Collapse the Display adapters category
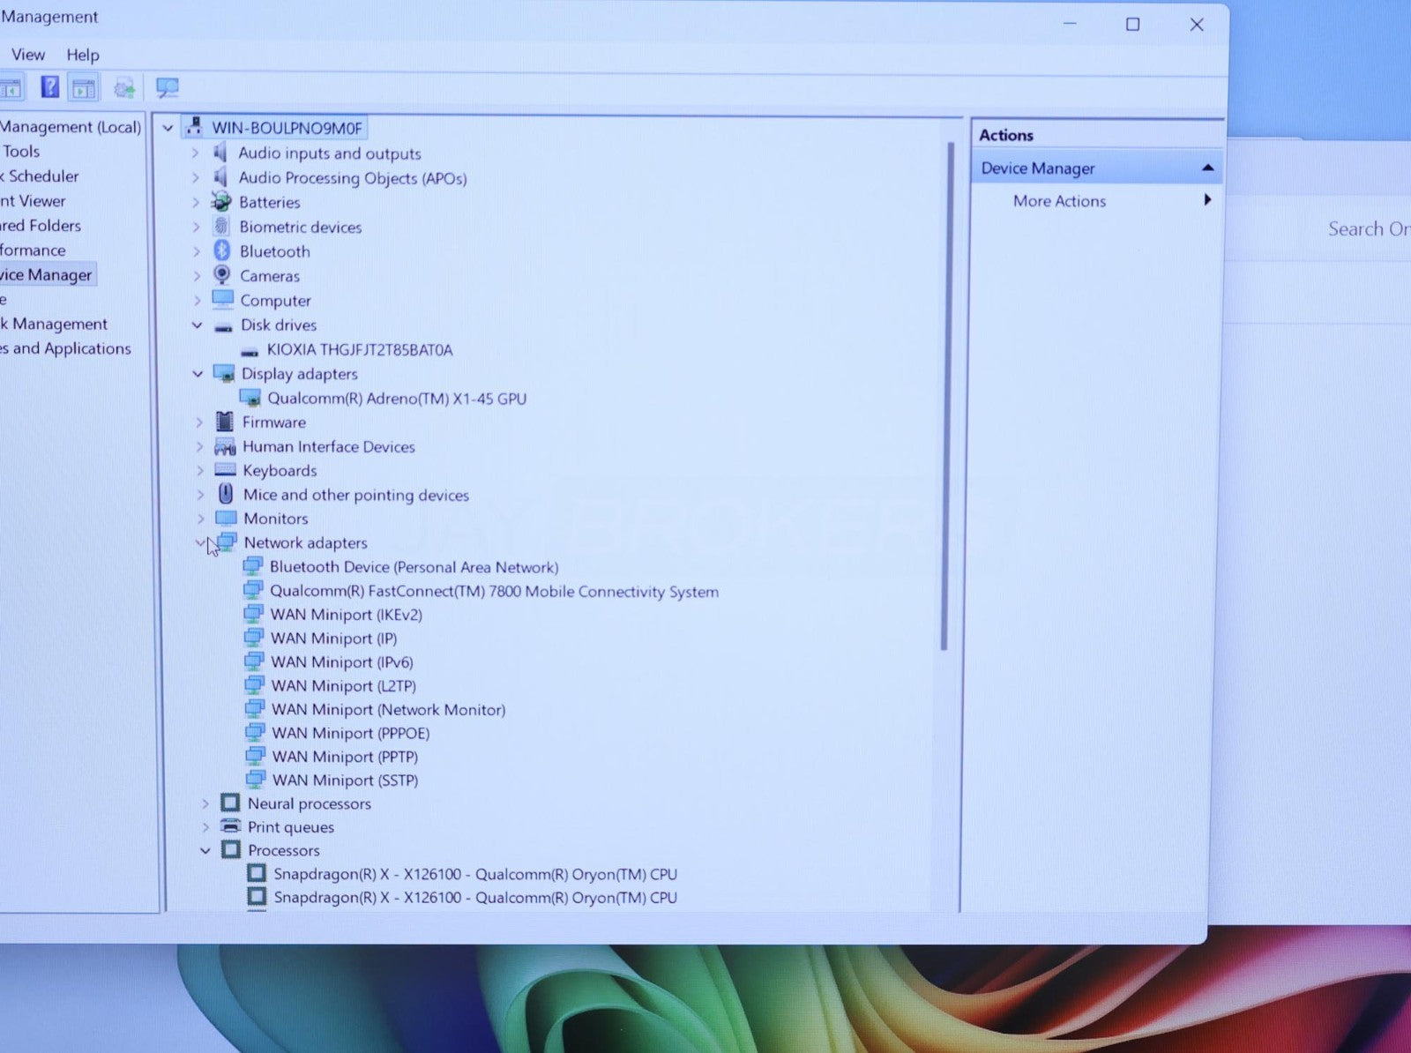The height and width of the screenshot is (1053, 1411). pos(198,374)
